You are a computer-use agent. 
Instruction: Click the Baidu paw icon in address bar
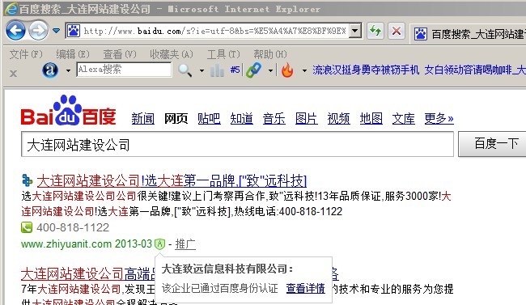point(74,32)
